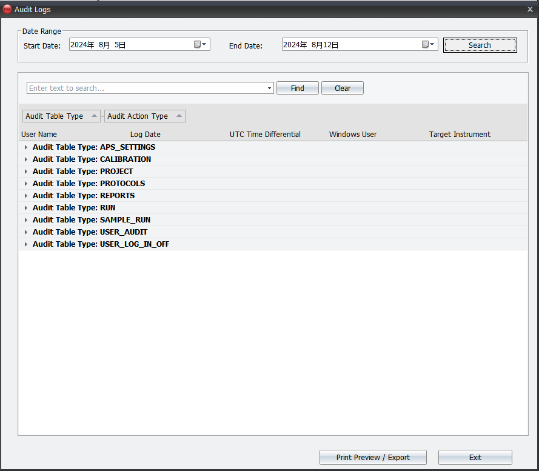Click the Clear button
539x471 pixels.
tap(343, 88)
